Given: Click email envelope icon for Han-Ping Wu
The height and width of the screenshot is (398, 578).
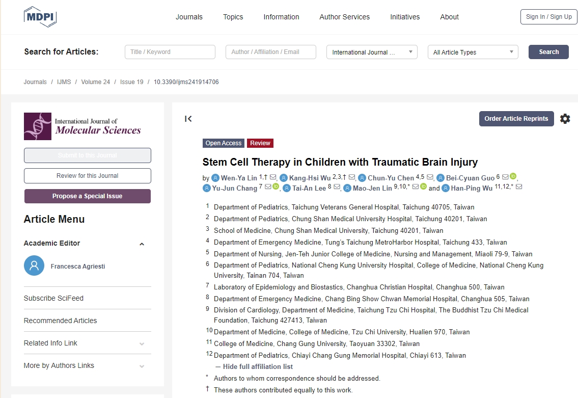Looking at the screenshot, I should click(519, 188).
